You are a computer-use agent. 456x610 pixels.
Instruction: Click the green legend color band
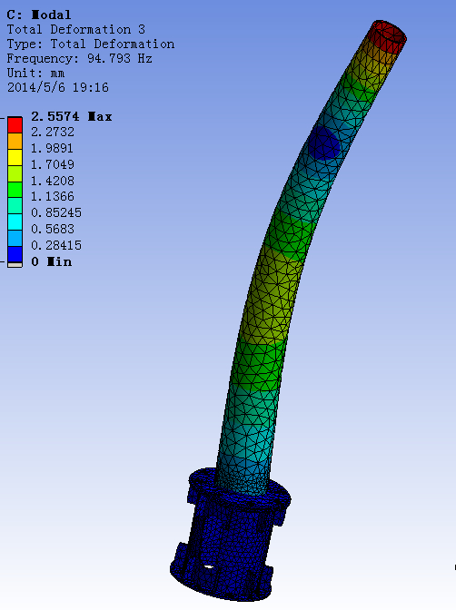15,190
